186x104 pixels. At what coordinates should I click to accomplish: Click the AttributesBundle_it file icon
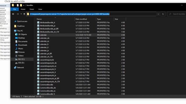(38, 23)
